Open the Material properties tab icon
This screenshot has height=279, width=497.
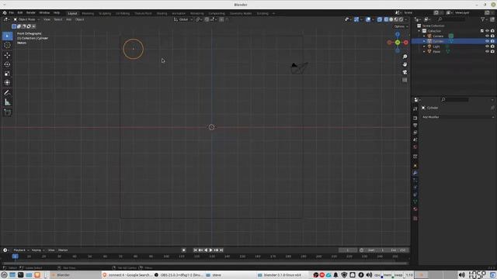[415, 209]
